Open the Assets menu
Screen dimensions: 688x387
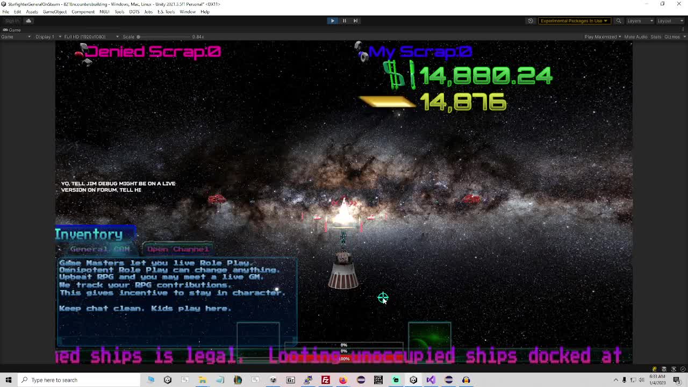point(32,12)
